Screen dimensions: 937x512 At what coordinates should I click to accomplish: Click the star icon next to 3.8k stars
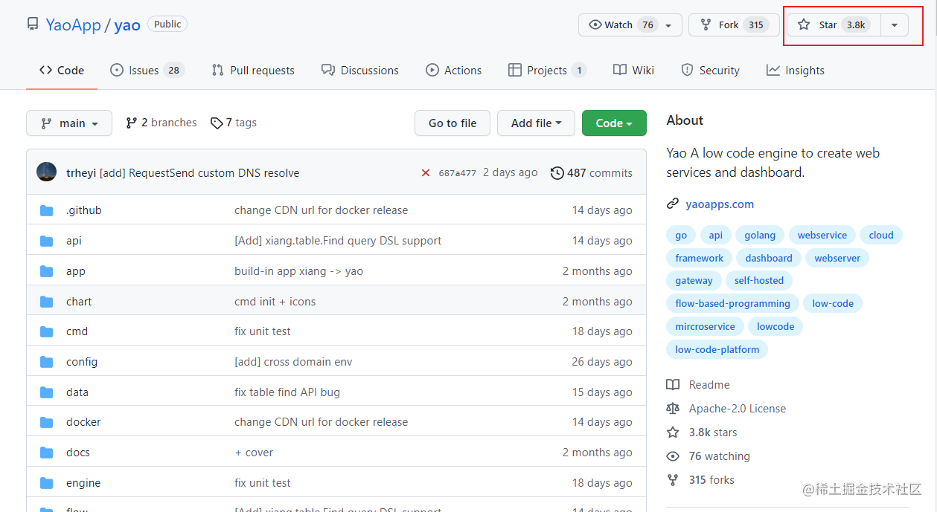[673, 432]
